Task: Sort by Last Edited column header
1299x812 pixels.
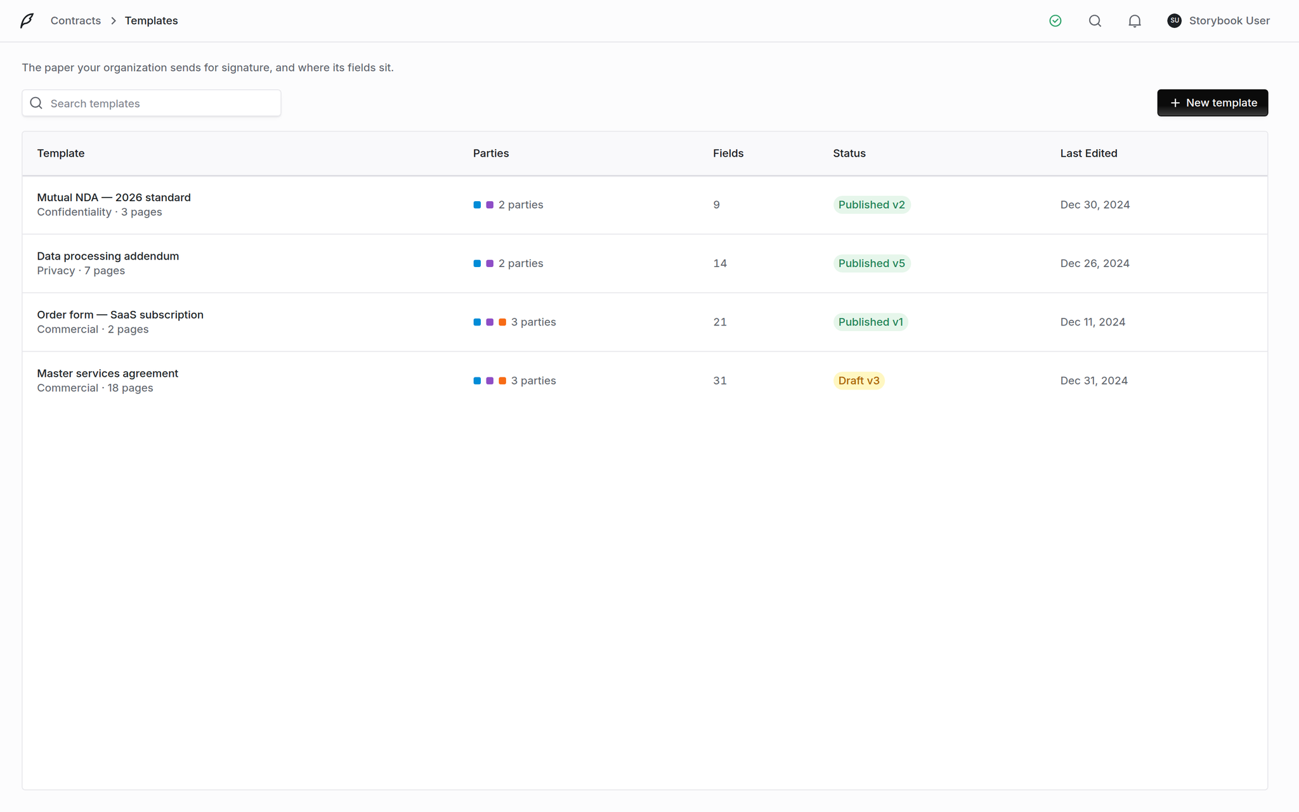Action: (1088, 154)
